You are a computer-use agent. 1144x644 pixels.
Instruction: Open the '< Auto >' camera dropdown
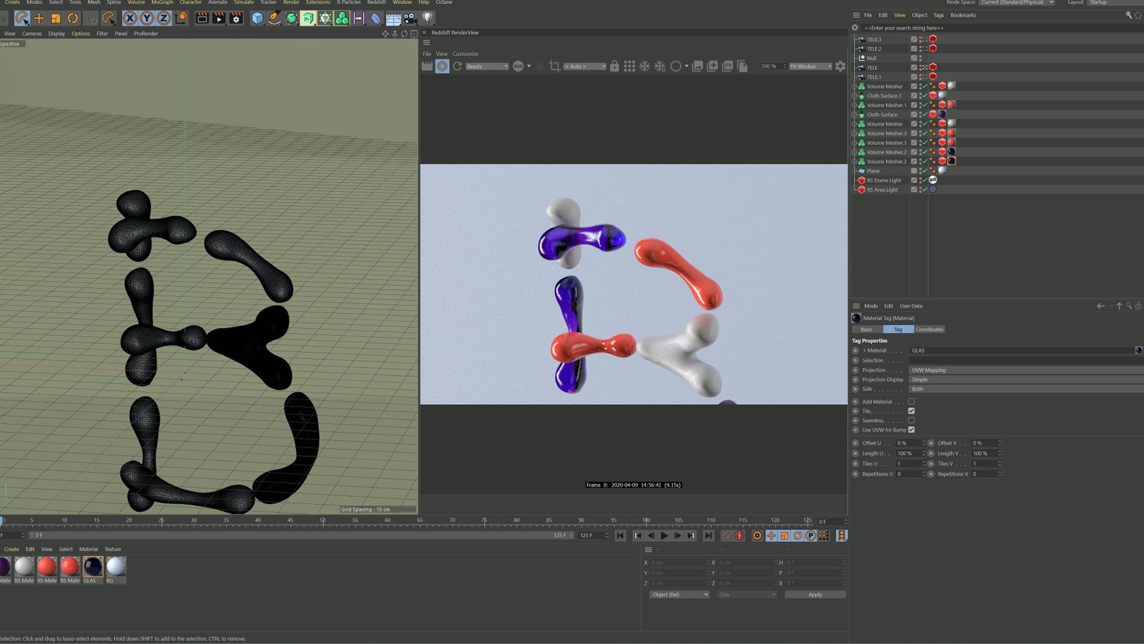[x=585, y=66]
